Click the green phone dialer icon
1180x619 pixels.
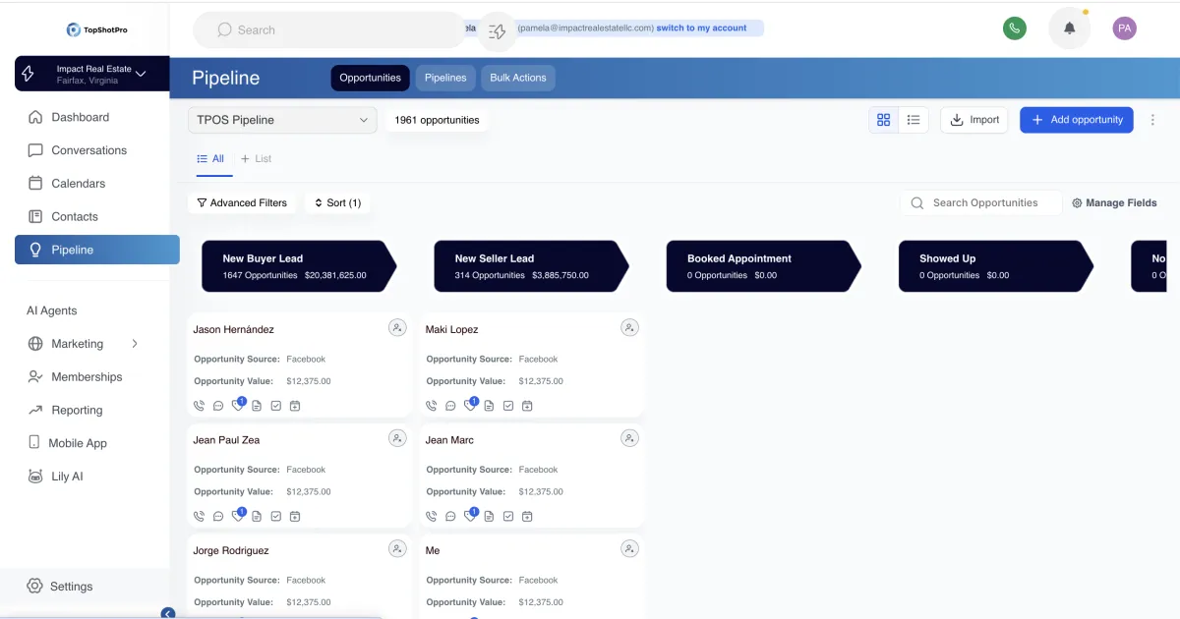pos(1015,28)
